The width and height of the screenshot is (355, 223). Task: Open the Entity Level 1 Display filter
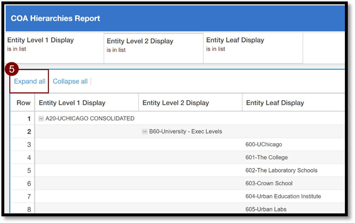(x=54, y=48)
